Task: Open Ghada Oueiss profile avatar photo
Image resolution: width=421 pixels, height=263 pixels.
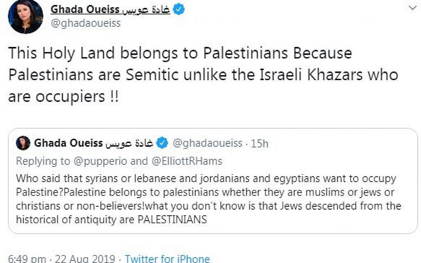Action: (25, 17)
